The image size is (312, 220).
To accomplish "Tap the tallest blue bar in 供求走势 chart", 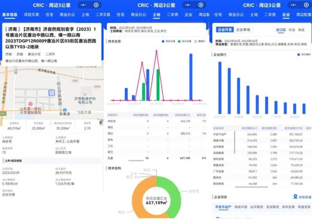I will (191, 77).
